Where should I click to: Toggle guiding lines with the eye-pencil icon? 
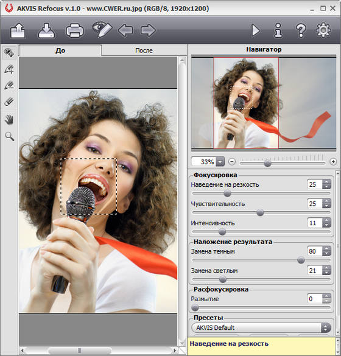102,30
